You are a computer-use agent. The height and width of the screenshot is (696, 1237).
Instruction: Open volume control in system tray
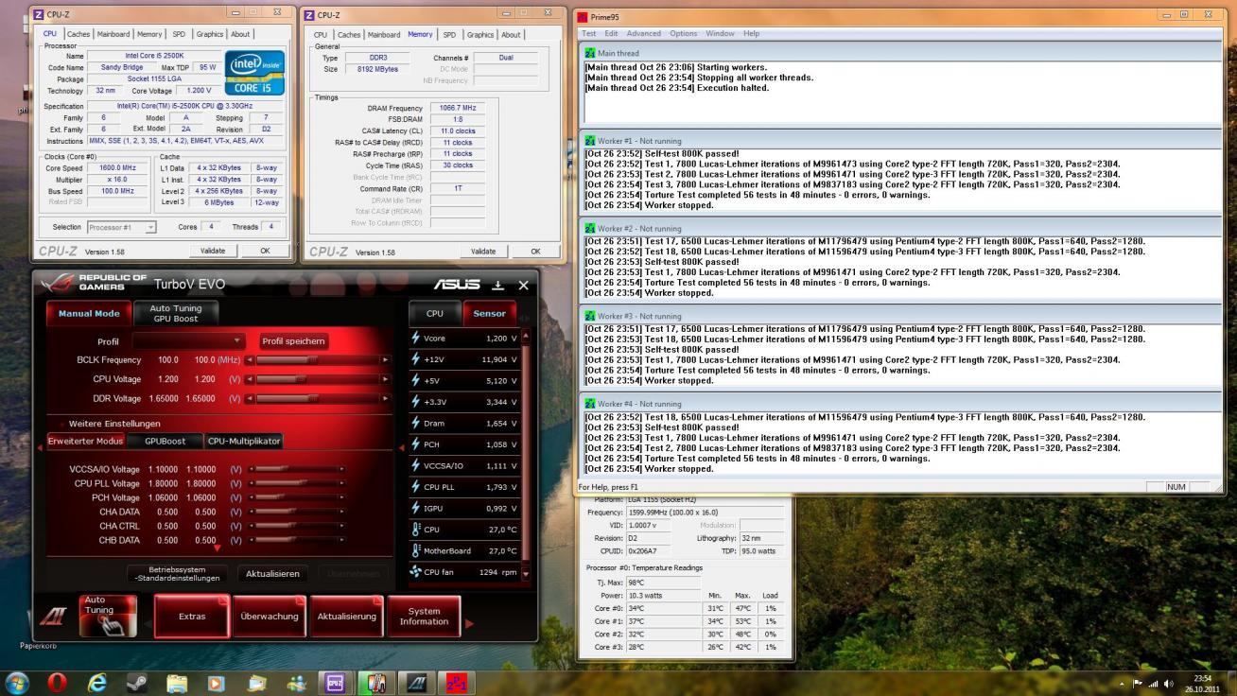click(1169, 683)
